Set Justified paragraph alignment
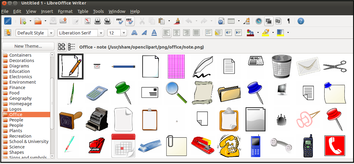 click(x=196, y=33)
